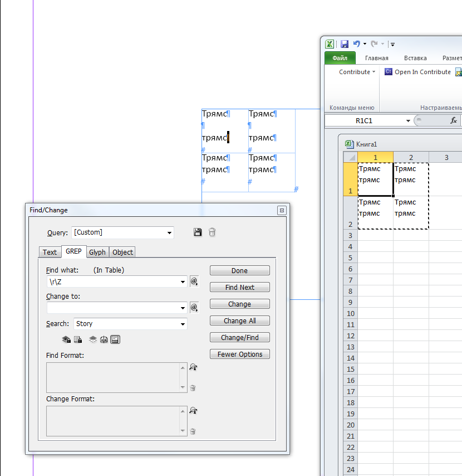This screenshot has height=476, width=462.
Task: Click bottom-left InDesign table cell text
Action: click(x=225, y=172)
